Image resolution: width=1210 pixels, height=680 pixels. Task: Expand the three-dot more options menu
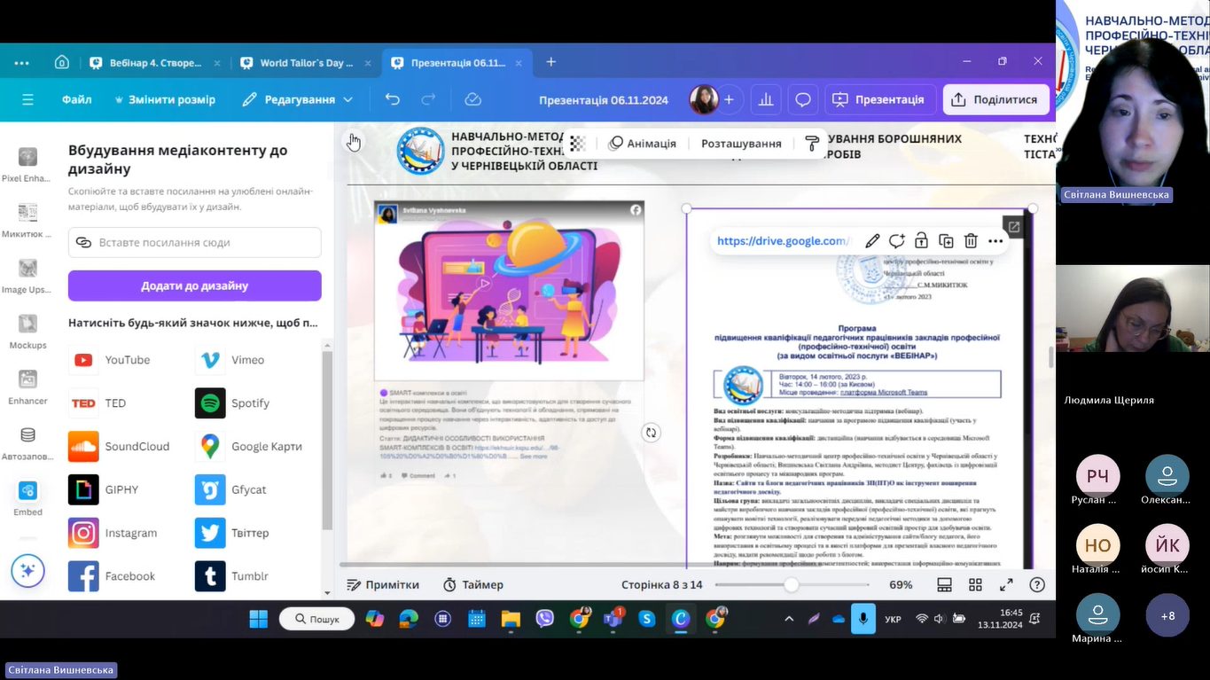tap(995, 241)
